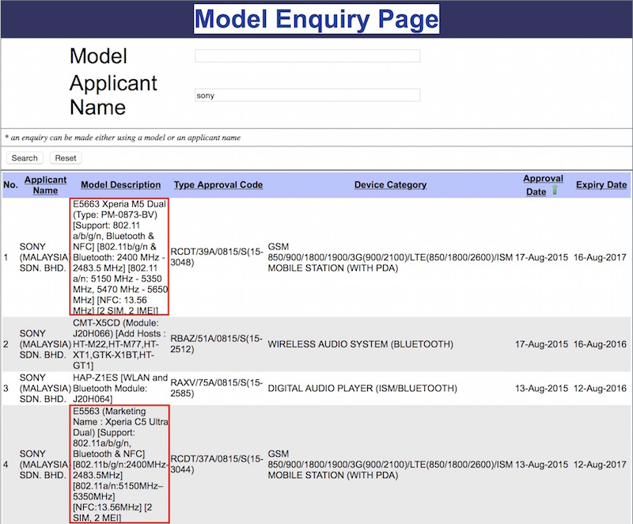Select the HAP-Z1ES model description cell
Viewport: 633px width, 524px height.
click(120, 389)
